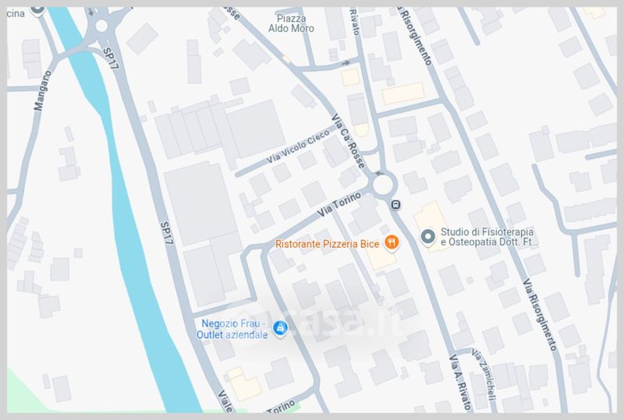Screen dimensions: 624x420
Task: Click the one-way arrow near Via Ca' Rosse roundabout
Action: click(x=380, y=174)
